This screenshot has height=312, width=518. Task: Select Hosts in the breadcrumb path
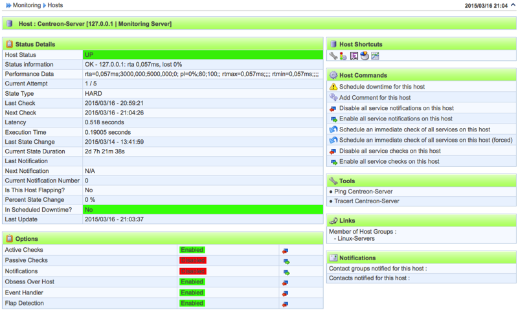pos(55,5)
